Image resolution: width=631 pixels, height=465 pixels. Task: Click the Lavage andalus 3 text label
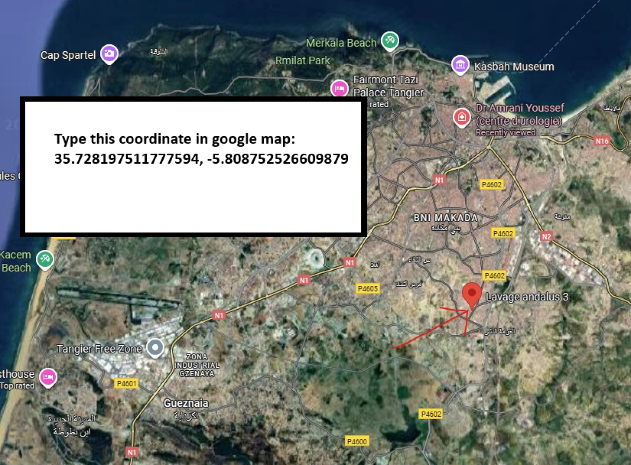(x=527, y=297)
